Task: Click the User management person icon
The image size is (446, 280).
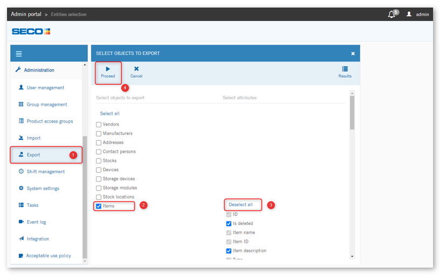Action: pos(21,87)
